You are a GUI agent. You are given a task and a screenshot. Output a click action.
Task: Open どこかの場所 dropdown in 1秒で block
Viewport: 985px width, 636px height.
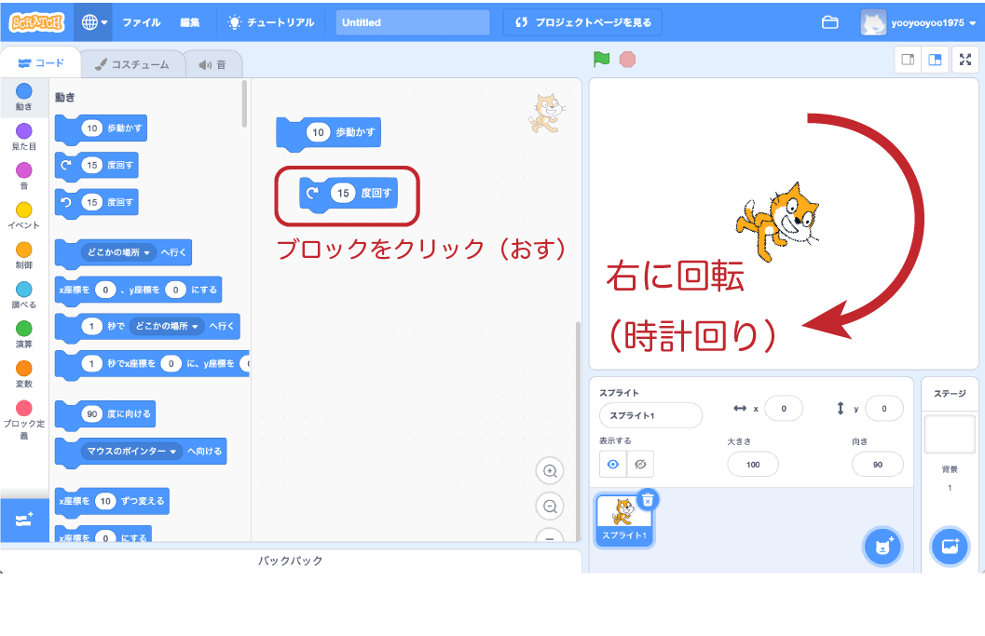(167, 326)
